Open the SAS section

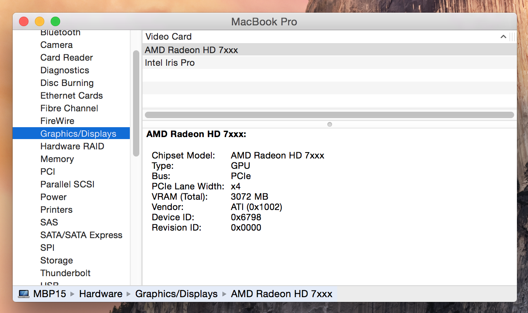[49, 222]
